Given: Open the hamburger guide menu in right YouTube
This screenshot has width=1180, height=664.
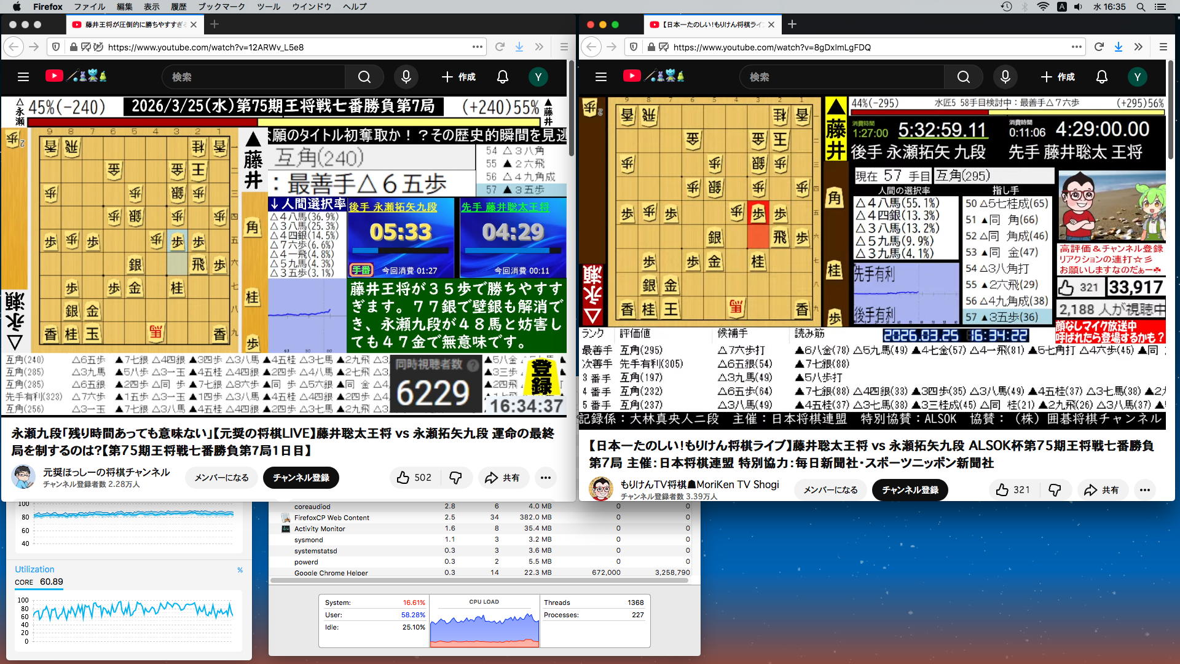Looking at the screenshot, I should pos(600,77).
